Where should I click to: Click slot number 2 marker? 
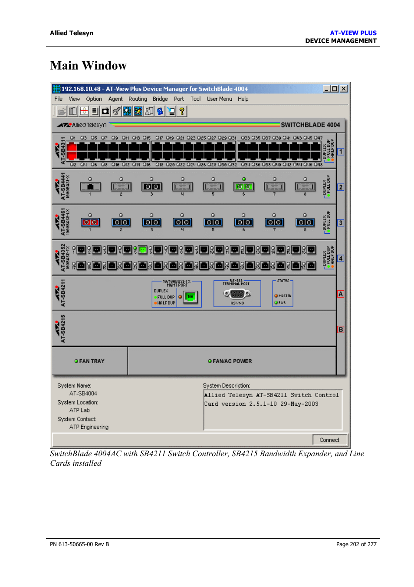click(341, 187)
